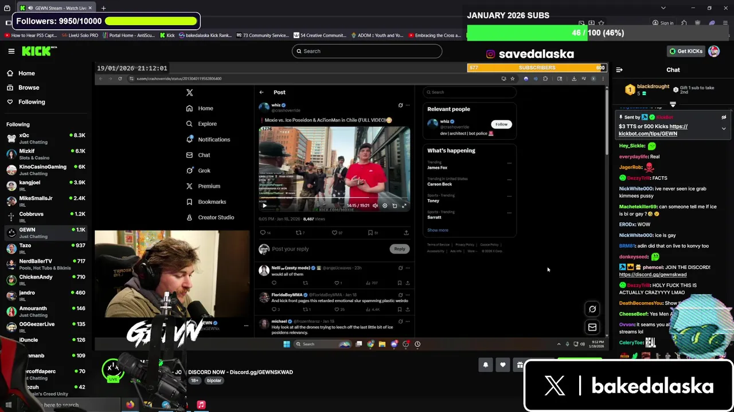
Task: Open the Music app taskbar icon
Action: 201,405
